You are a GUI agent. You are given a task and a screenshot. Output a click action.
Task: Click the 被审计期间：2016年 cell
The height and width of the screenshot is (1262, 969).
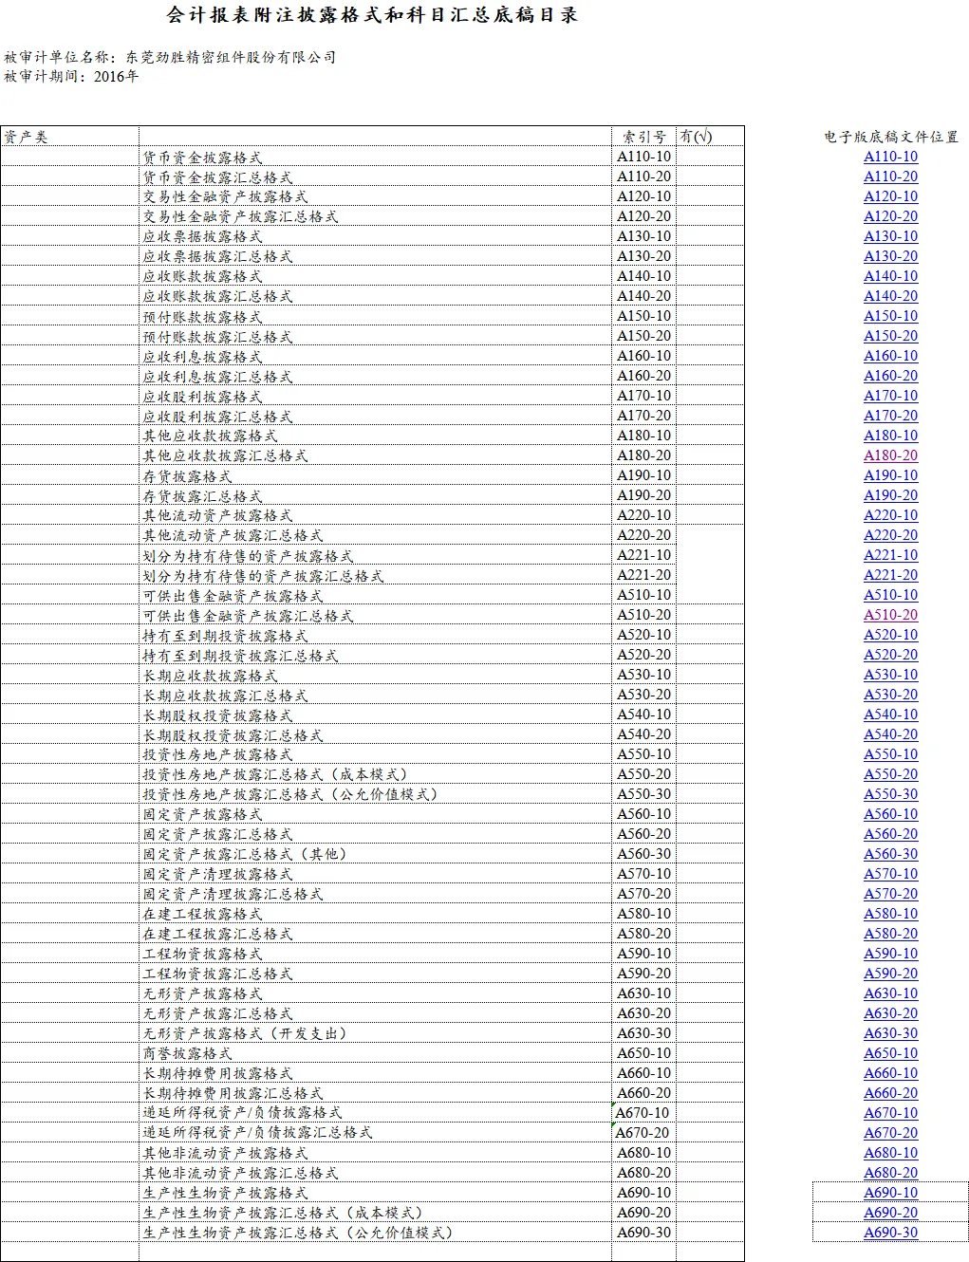(x=71, y=77)
